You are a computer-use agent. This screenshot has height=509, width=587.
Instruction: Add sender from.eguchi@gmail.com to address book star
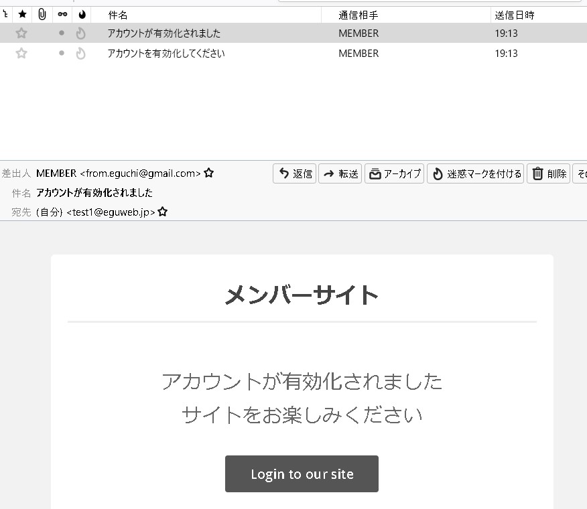point(208,173)
